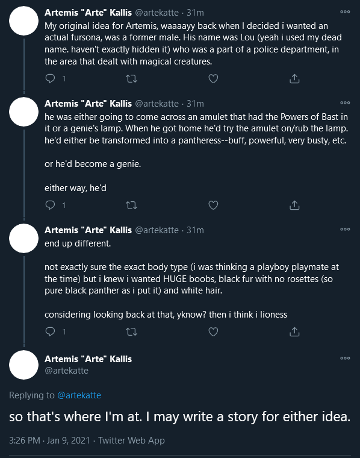This screenshot has height=458, width=360.
Task: Open the Twitter Web App source link
Action: click(x=131, y=440)
